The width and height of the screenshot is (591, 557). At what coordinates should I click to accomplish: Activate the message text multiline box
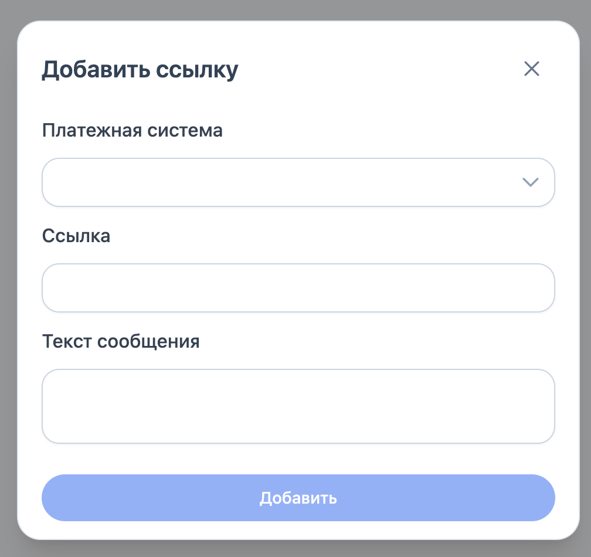[298, 406]
